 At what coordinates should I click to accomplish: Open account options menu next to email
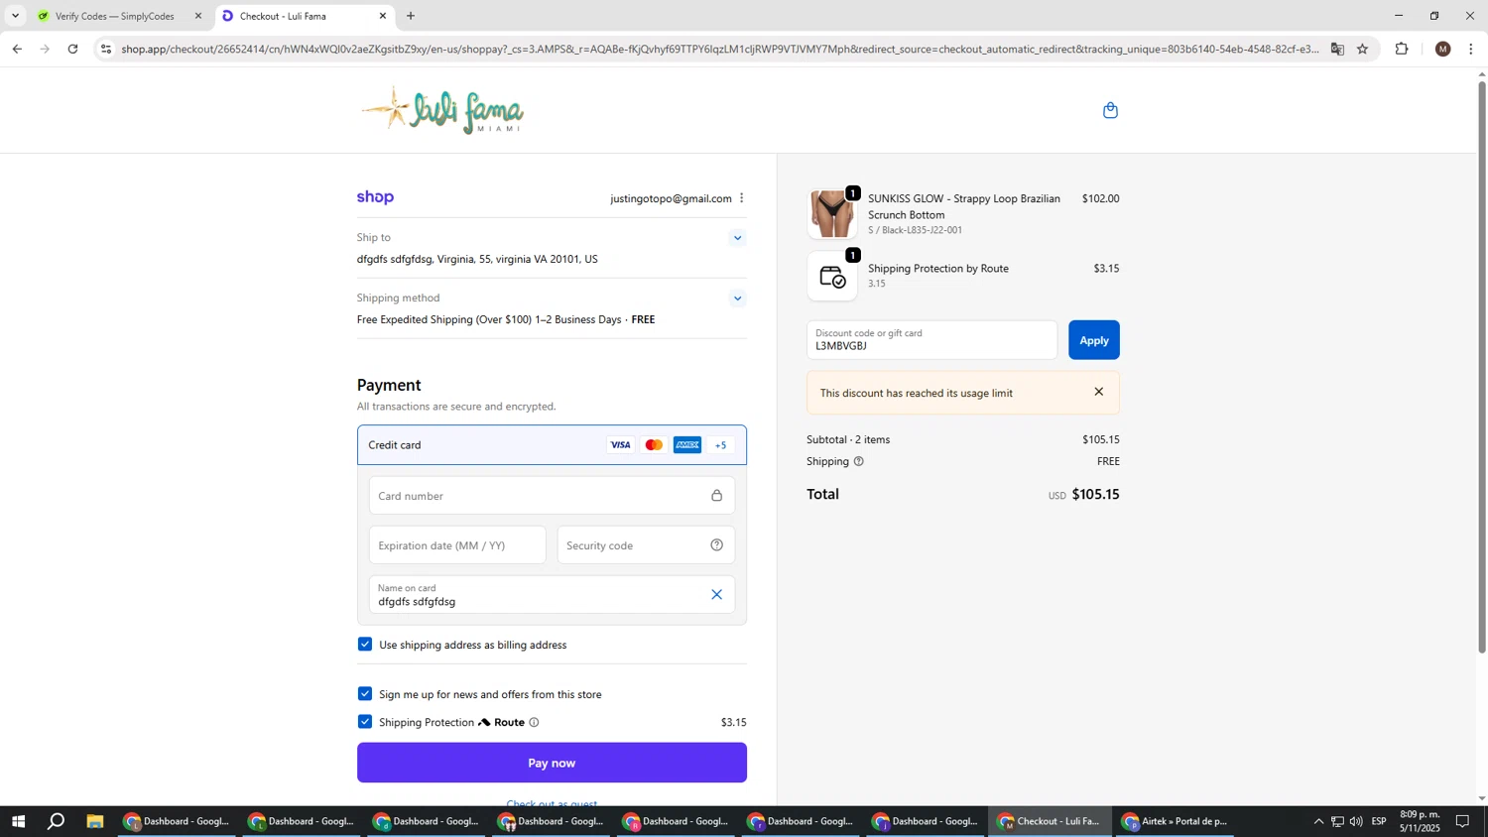click(741, 198)
